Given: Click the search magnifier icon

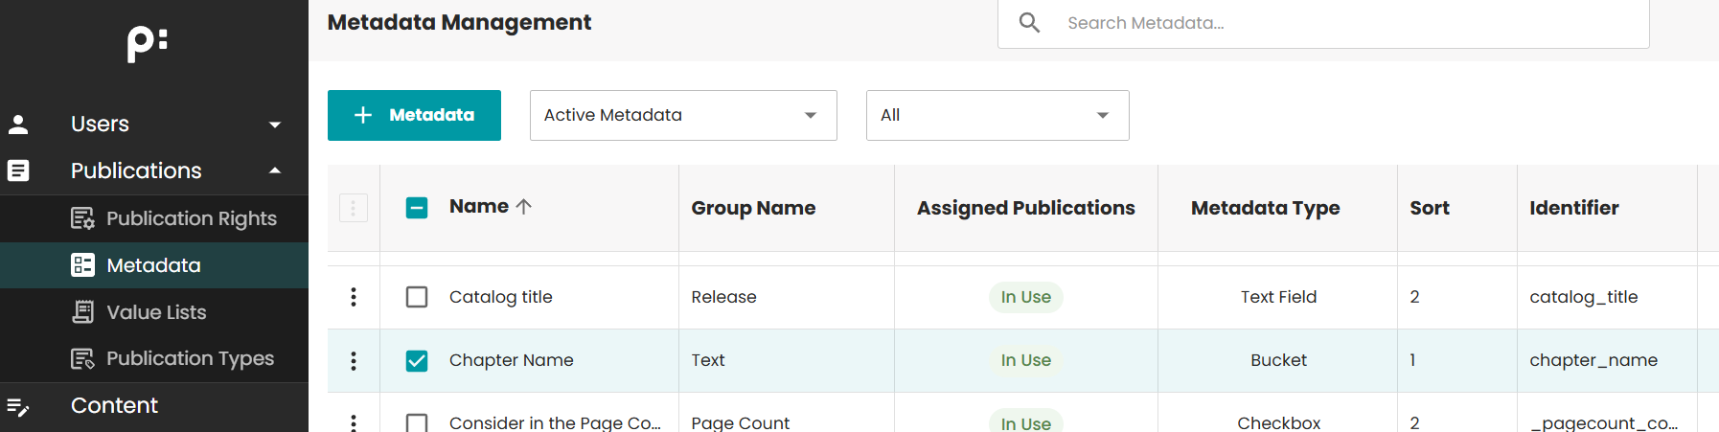Looking at the screenshot, I should (x=1029, y=22).
